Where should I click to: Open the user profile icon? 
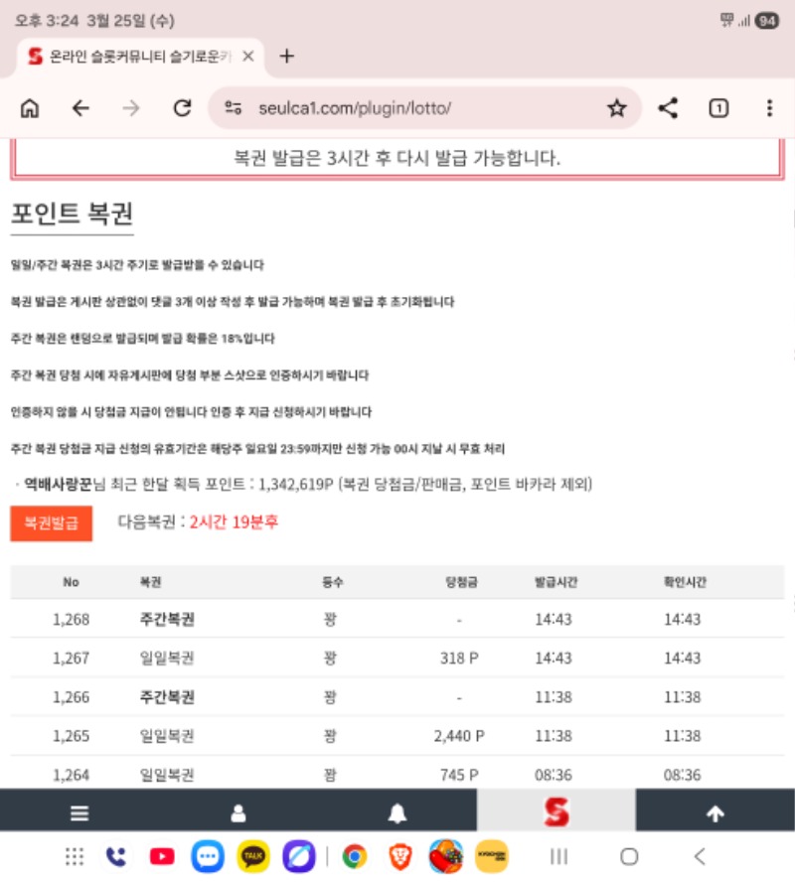pyautogui.click(x=238, y=813)
